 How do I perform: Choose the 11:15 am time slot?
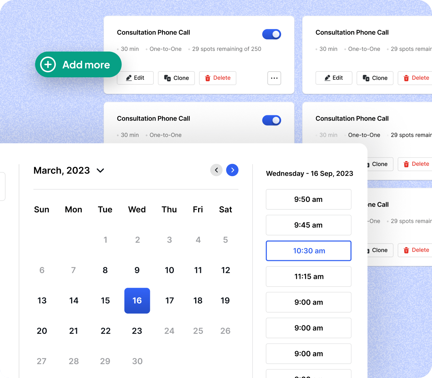(x=309, y=277)
